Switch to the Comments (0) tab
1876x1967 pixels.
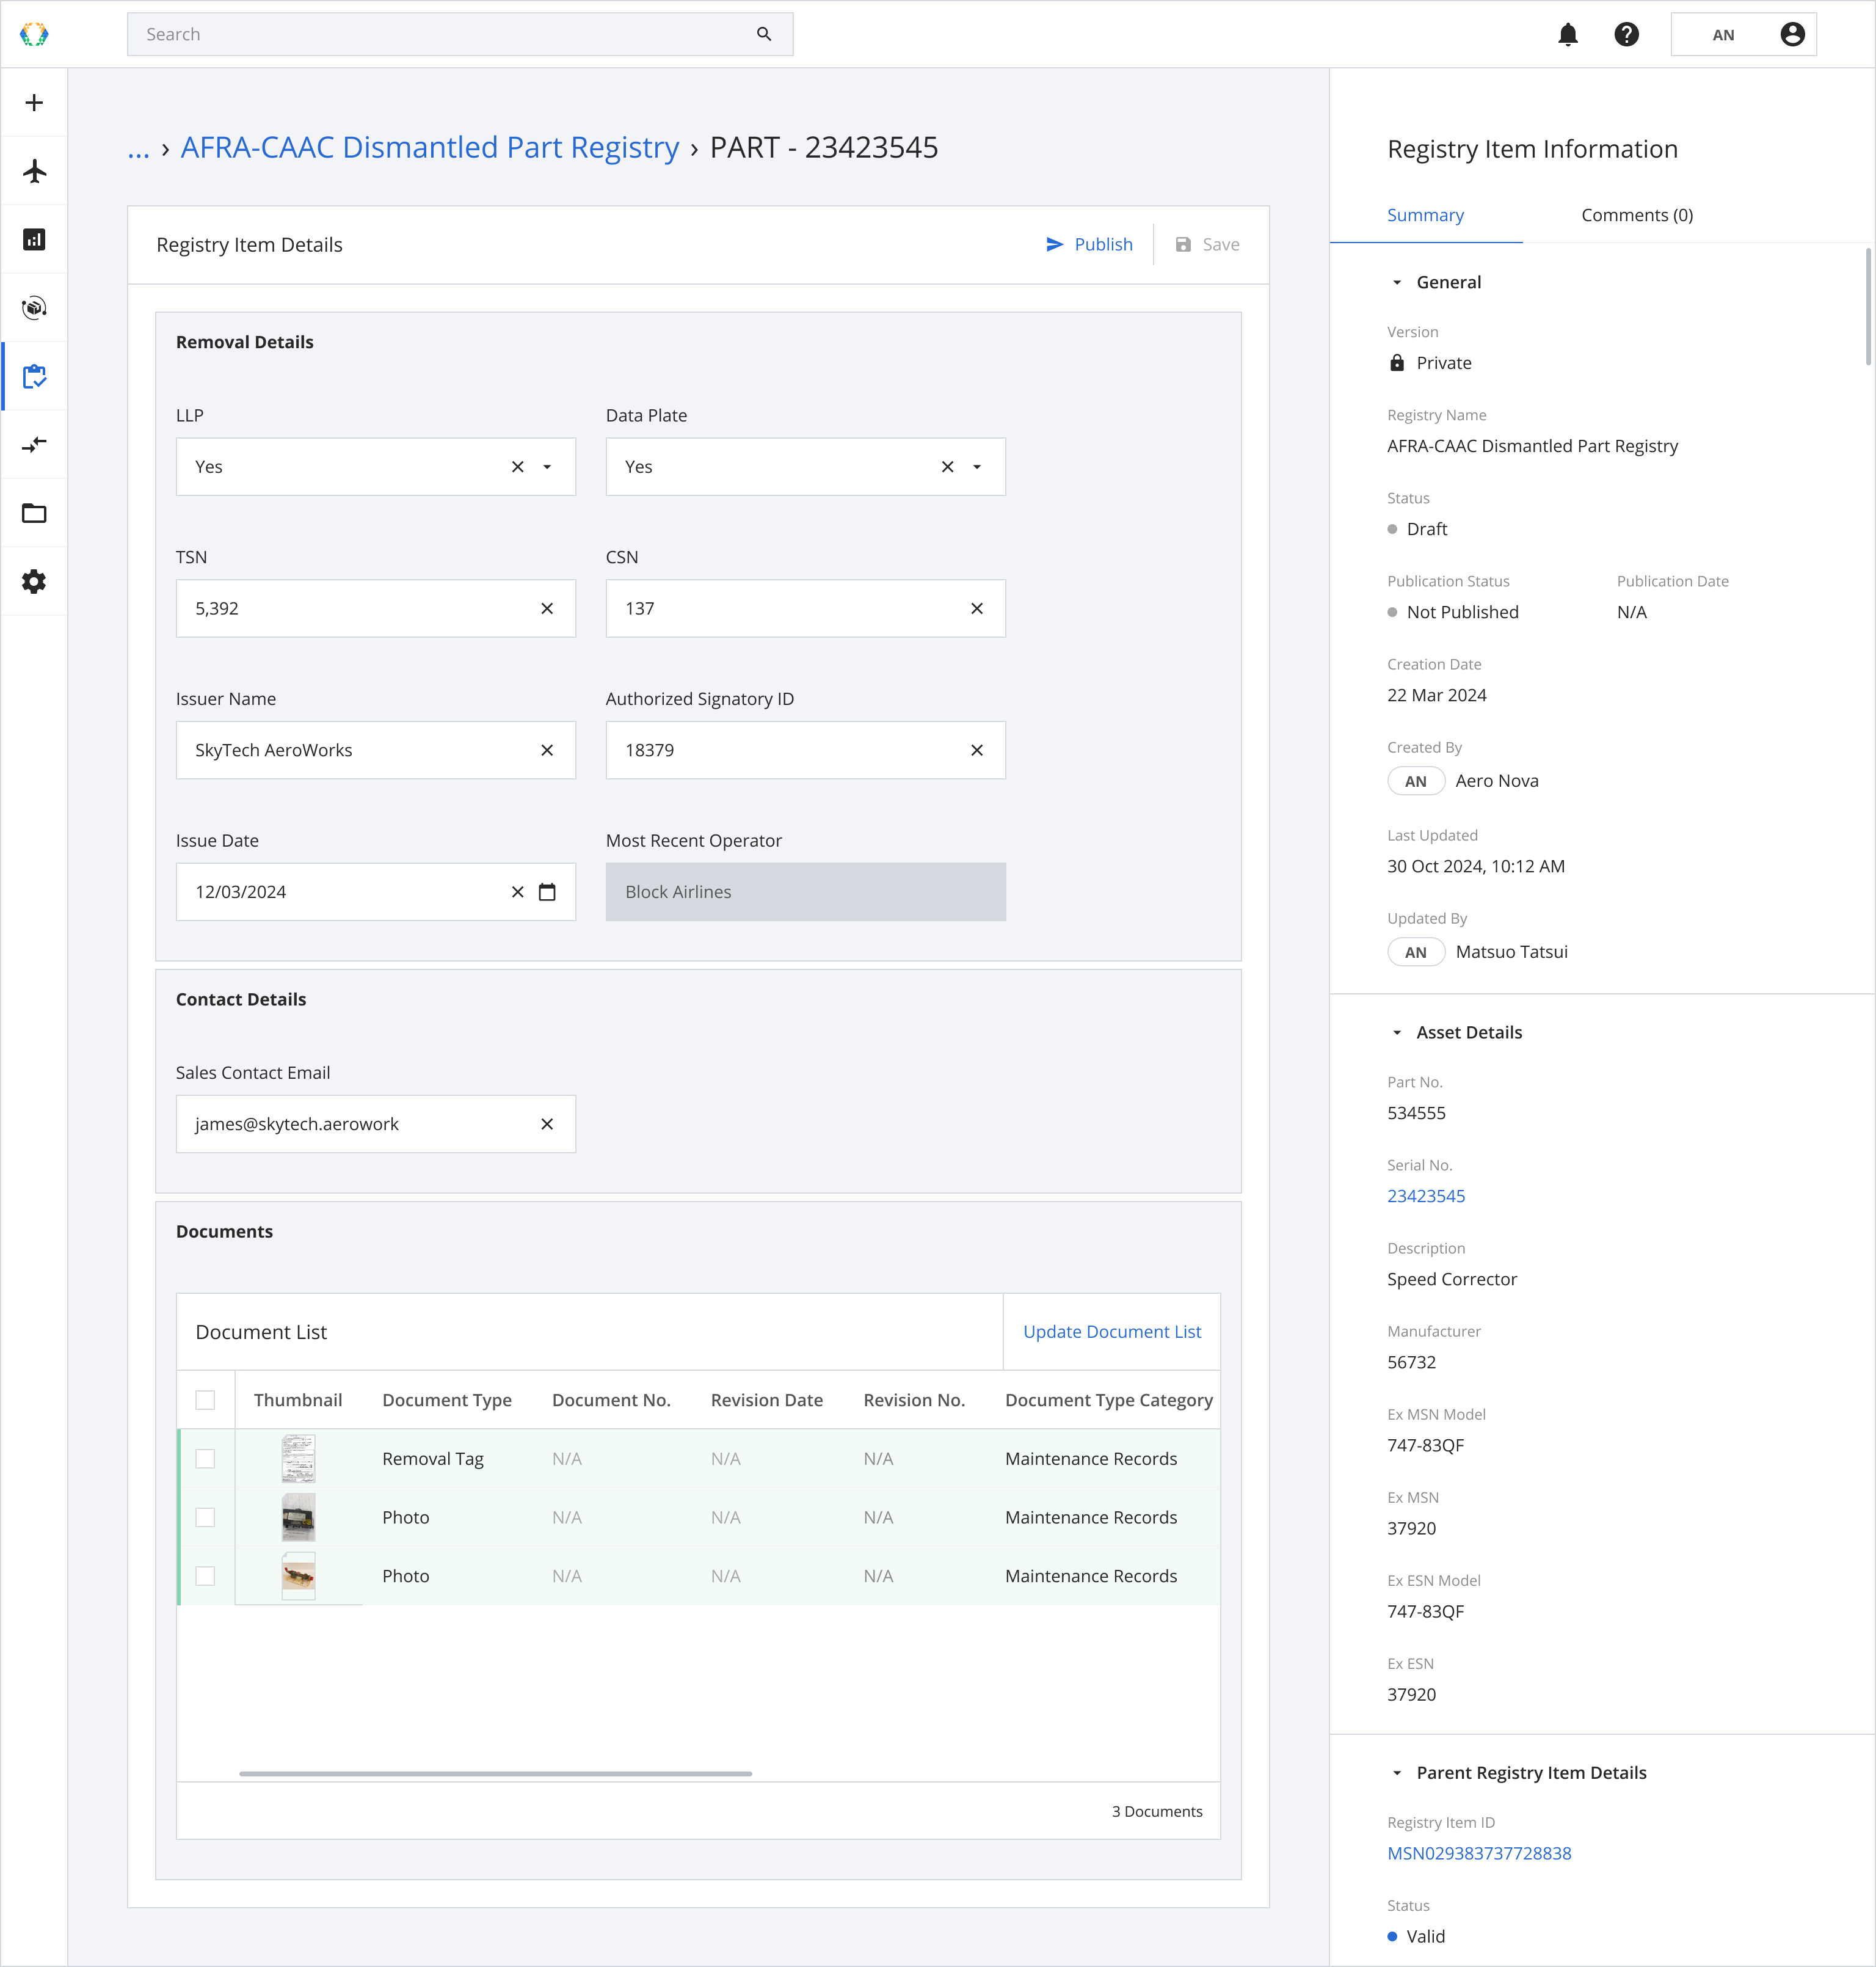coord(1636,215)
